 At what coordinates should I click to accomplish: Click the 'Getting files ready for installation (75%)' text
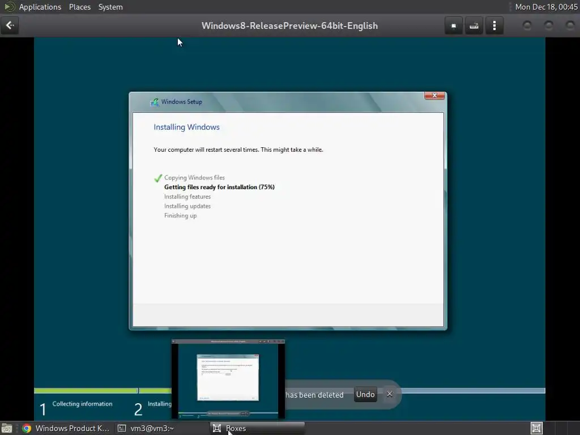pos(219,187)
